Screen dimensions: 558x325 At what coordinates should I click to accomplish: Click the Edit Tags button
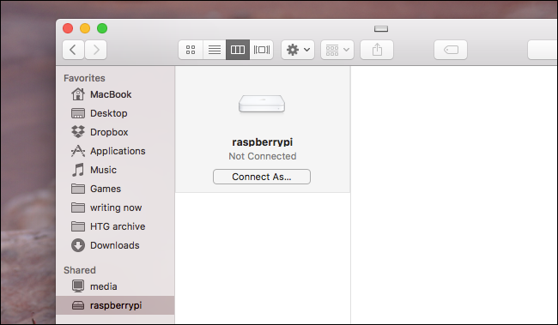451,50
